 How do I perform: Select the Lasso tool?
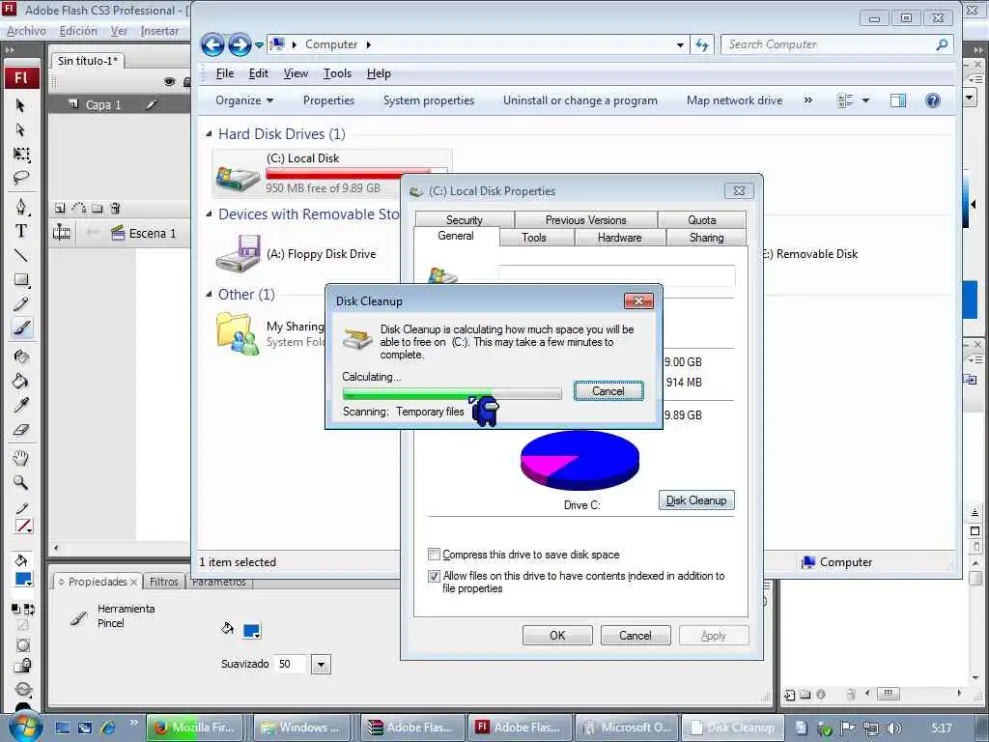click(21, 178)
